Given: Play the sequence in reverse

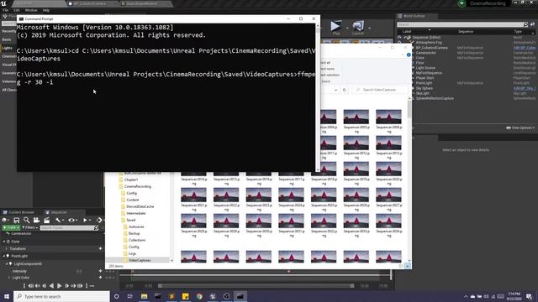Looking at the screenshot, I should click(51, 285).
